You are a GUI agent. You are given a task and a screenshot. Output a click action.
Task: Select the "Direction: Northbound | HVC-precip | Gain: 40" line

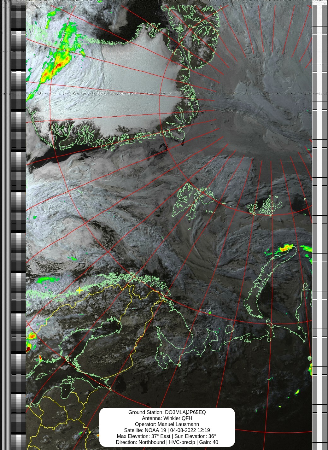(x=167, y=442)
